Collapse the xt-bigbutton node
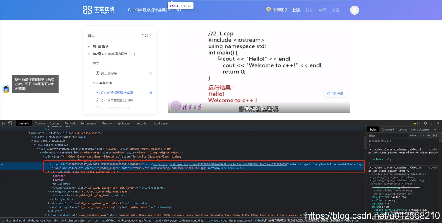Viewport: 442px width, 223px height. (49, 191)
